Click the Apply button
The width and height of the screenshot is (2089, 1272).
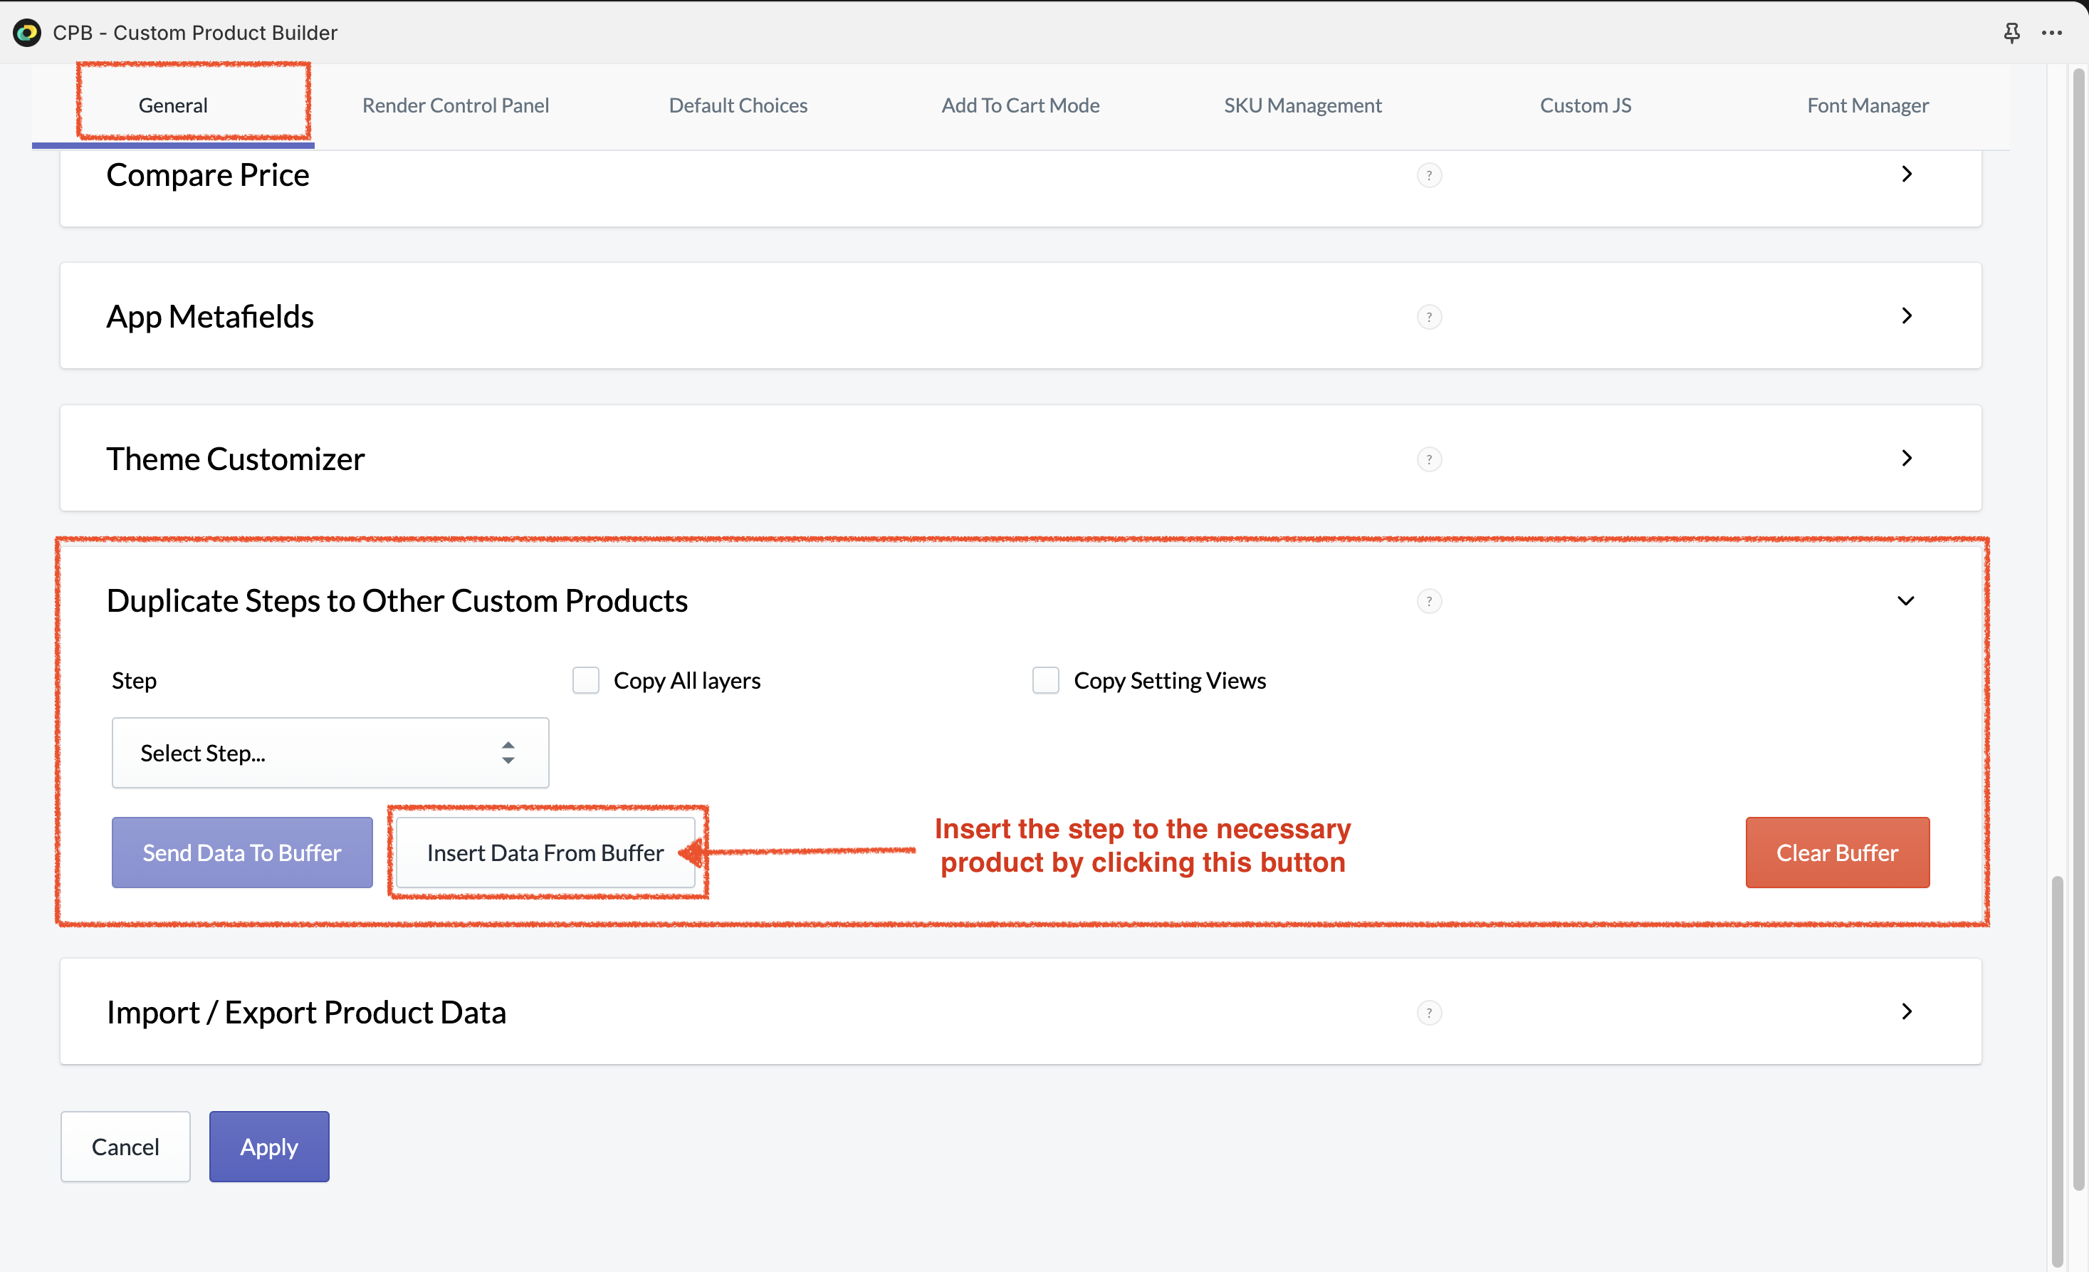point(268,1147)
